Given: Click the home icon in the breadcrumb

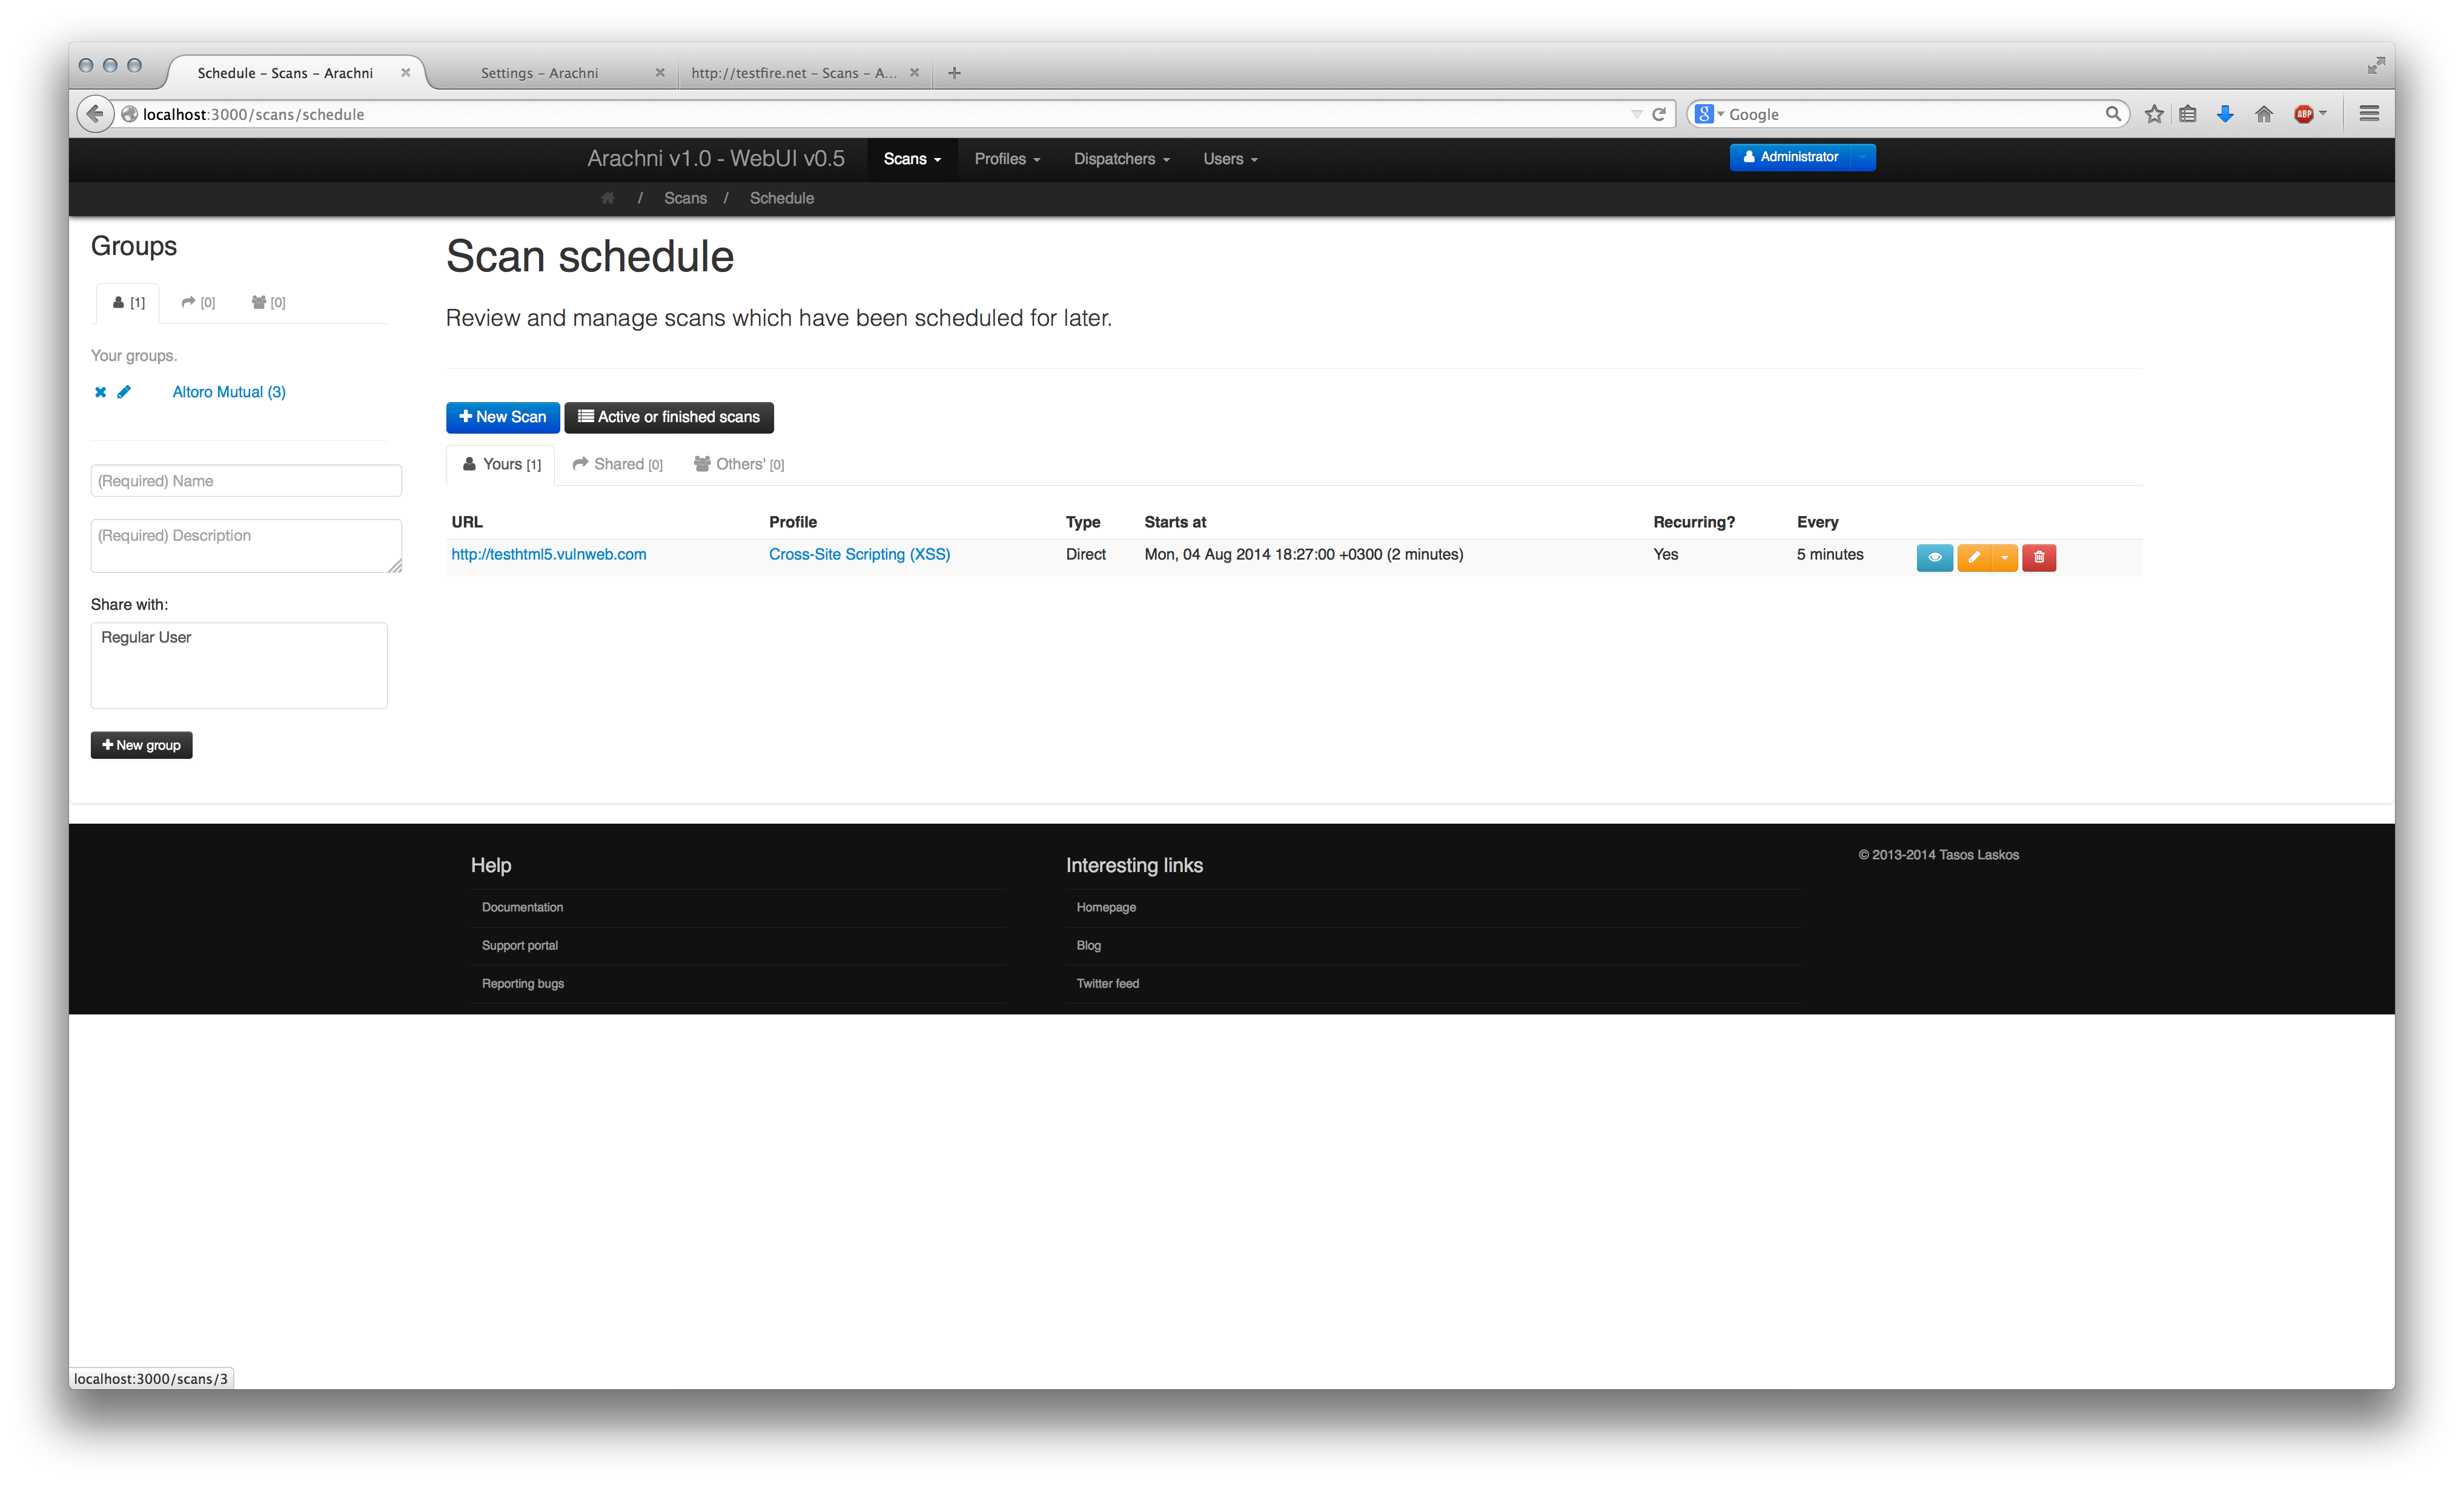Looking at the screenshot, I should (x=607, y=198).
